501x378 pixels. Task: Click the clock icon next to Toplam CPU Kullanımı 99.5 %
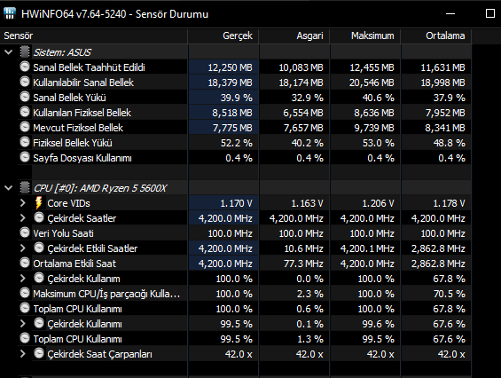pos(25,338)
